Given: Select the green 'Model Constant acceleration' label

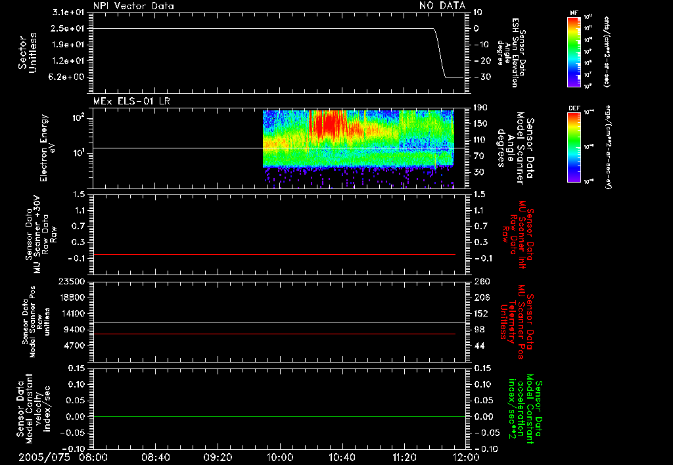Looking at the screenshot, I should [x=524, y=409].
